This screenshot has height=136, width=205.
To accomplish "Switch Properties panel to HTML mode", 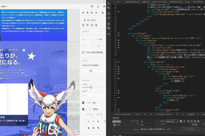I will pos(117,122).
